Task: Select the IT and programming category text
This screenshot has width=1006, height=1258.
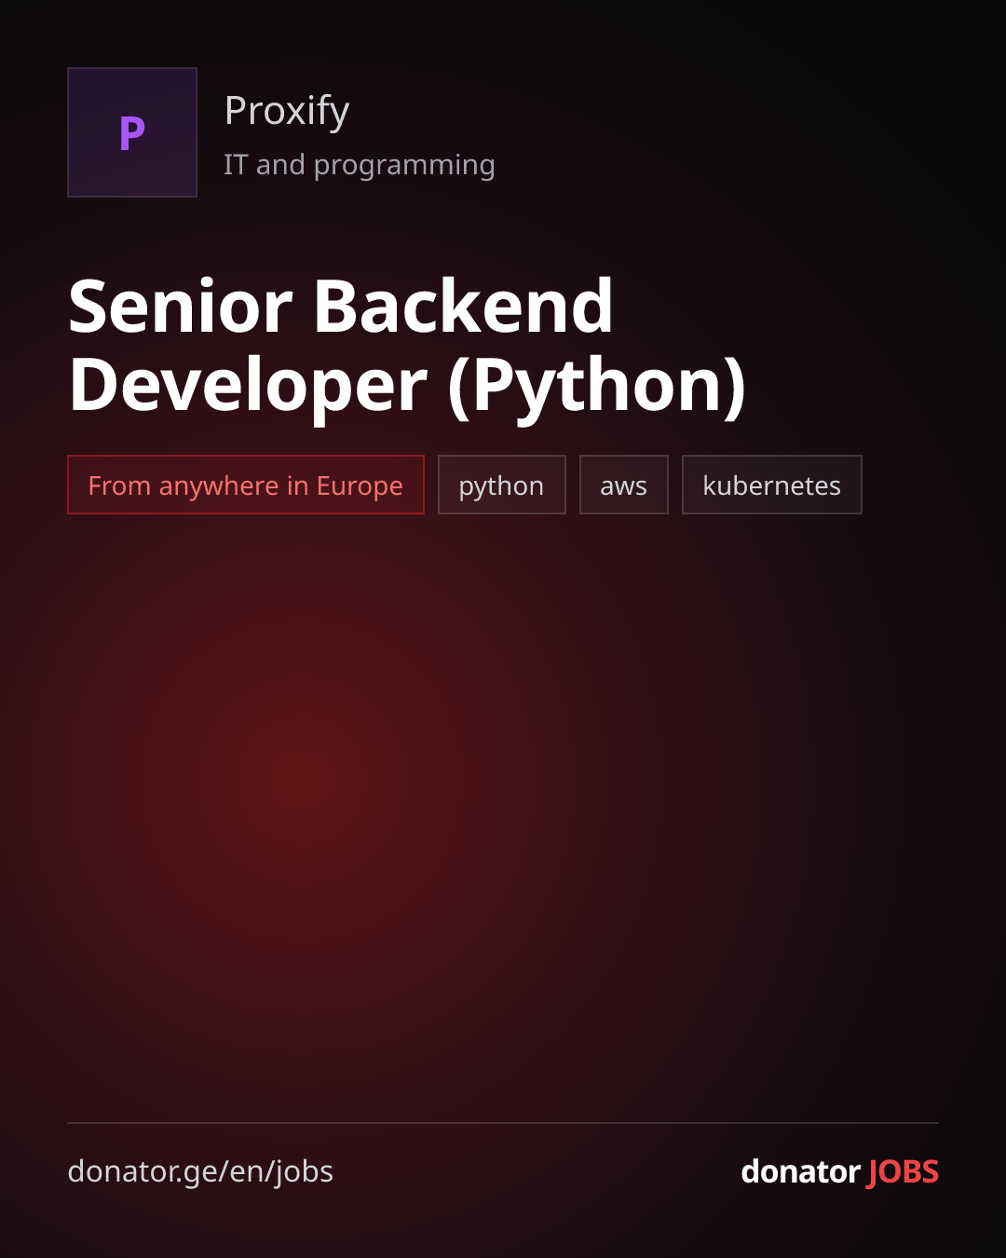Action: coord(360,165)
